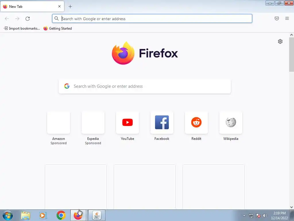Screen dimensions: 294x221
Task: Click the Google G logo in search box
Action: tap(67, 86)
